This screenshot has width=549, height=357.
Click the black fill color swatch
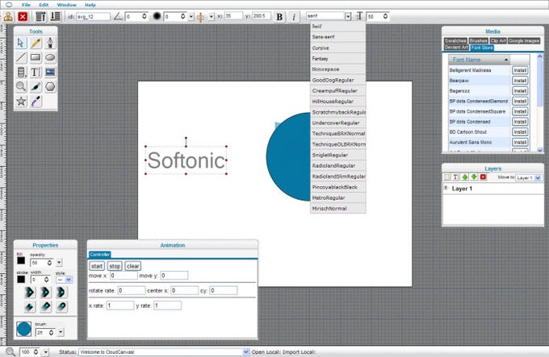pyautogui.click(x=21, y=260)
